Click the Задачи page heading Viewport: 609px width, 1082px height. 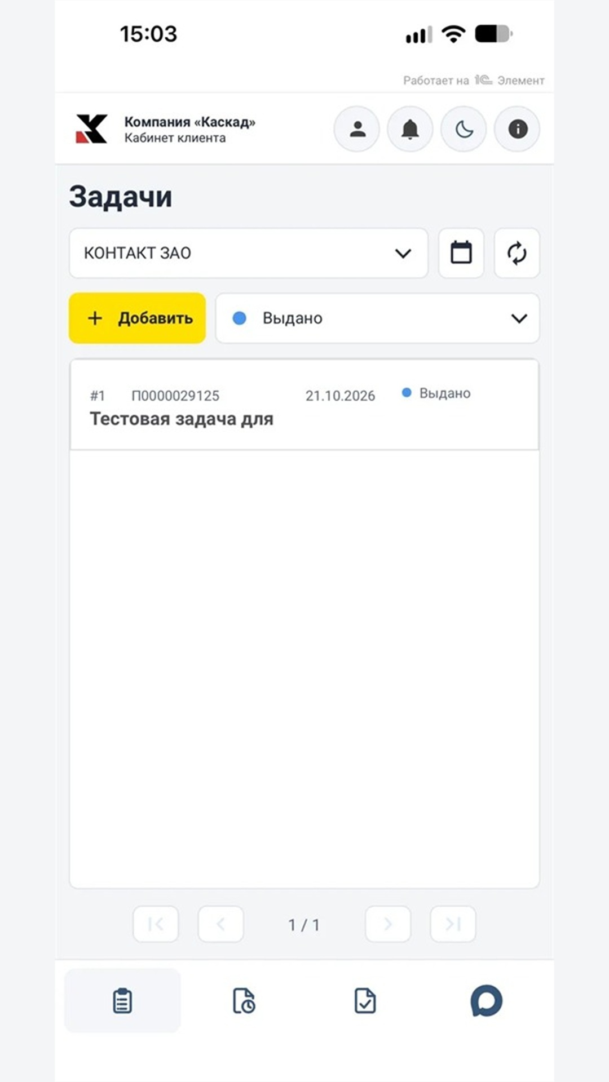[121, 197]
